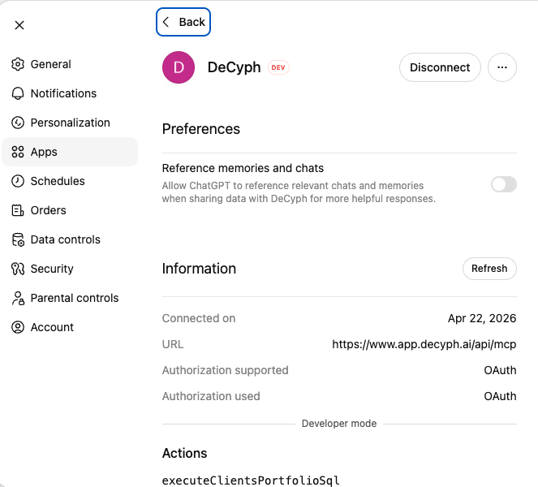Open the General settings tab
The height and width of the screenshot is (487, 538).
coord(70,64)
